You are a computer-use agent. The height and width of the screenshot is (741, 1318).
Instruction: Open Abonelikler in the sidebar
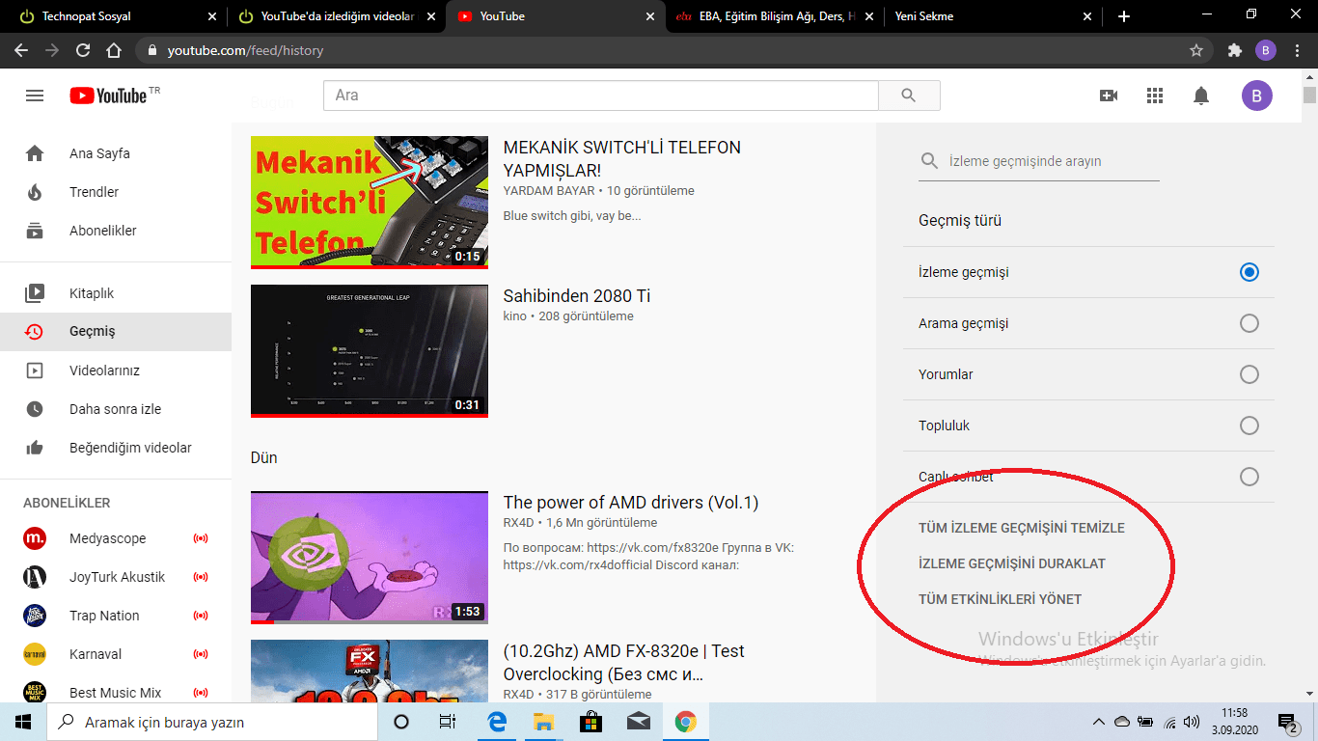tap(116, 231)
